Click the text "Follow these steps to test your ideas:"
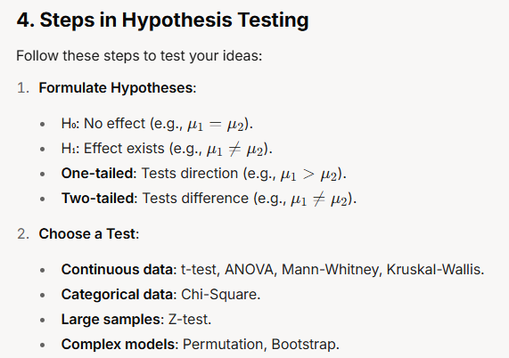 (139, 56)
